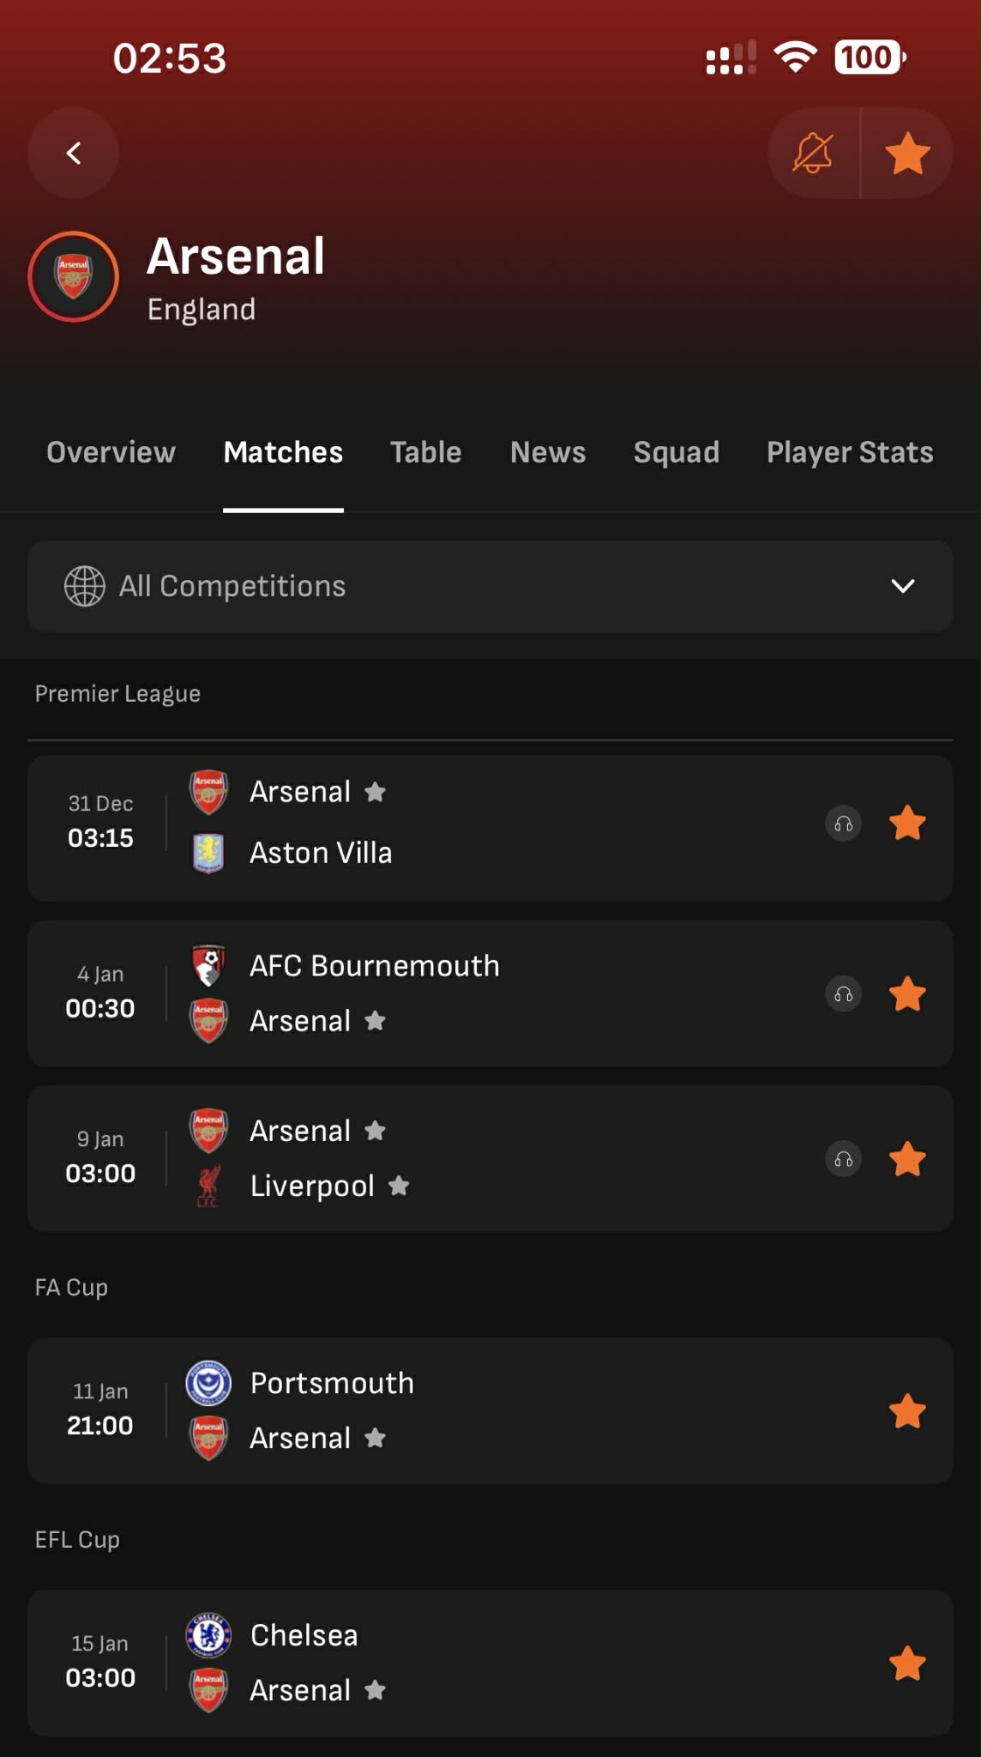The image size is (981, 1757).
Task: Tap the Arsenal club crest logo
Action: click(74, 277)
